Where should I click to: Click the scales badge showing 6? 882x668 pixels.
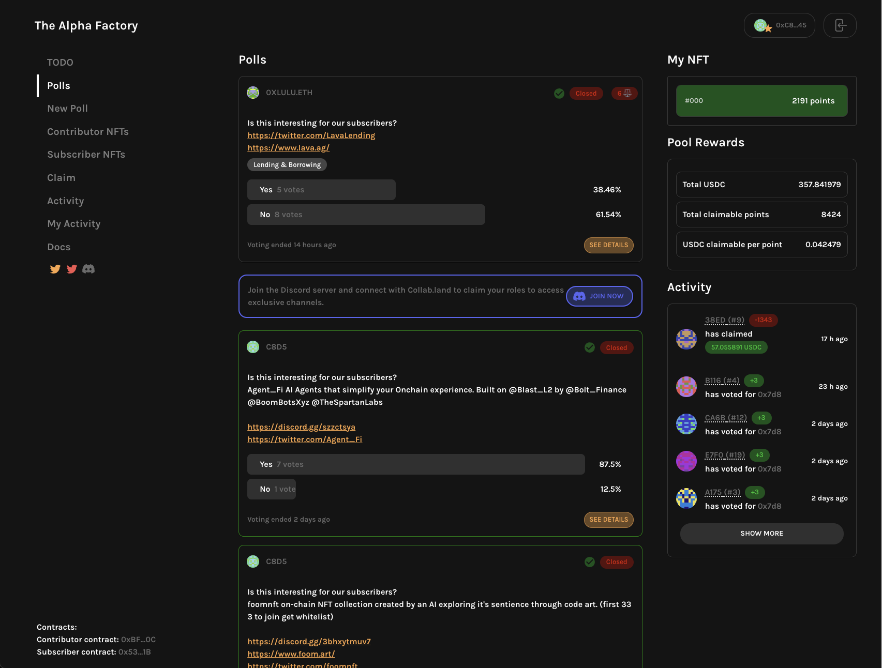[624, 94]
